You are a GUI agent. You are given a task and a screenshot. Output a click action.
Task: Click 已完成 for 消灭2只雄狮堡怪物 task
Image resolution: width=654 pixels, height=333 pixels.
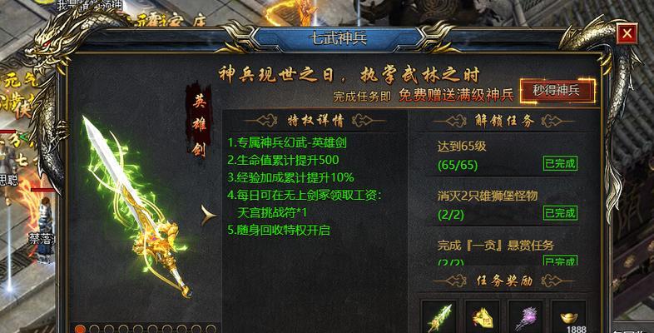pos(560,213)
